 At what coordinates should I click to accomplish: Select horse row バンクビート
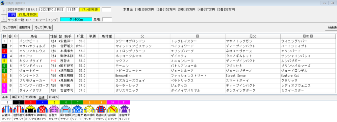point(169,41)
